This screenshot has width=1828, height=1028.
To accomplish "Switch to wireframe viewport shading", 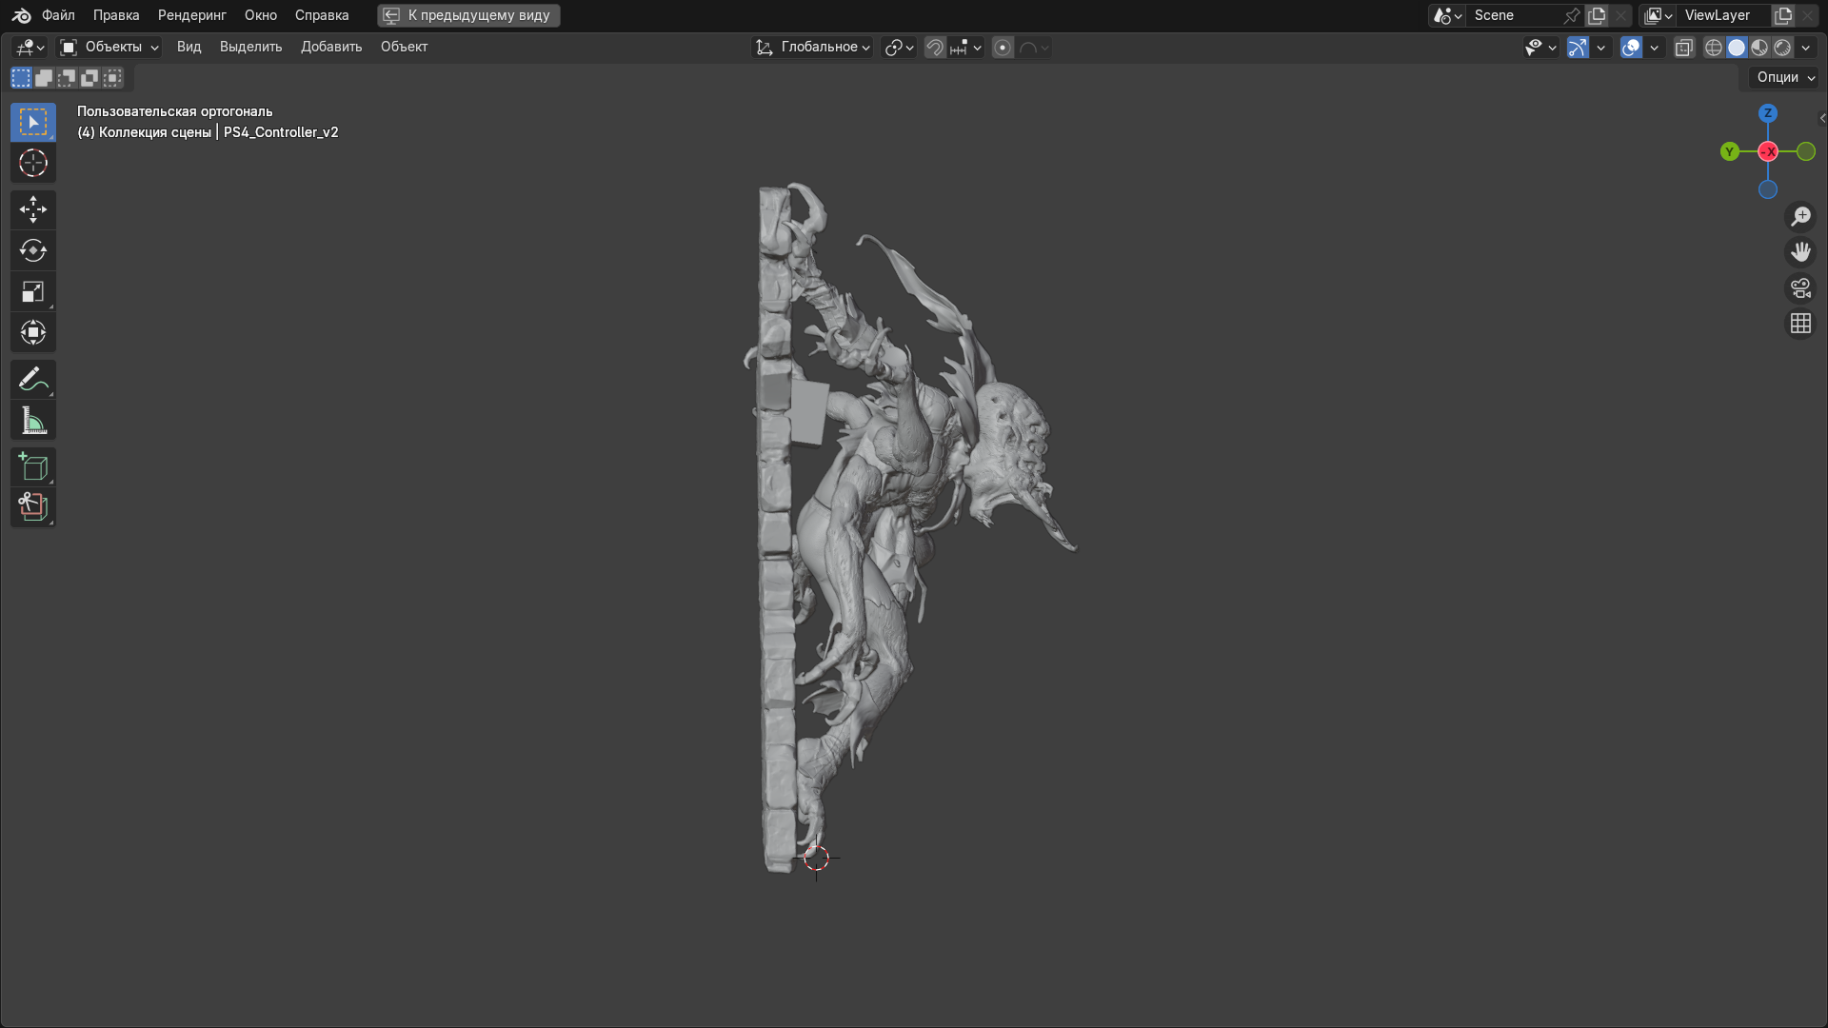I will click(x=1714, y=48).
